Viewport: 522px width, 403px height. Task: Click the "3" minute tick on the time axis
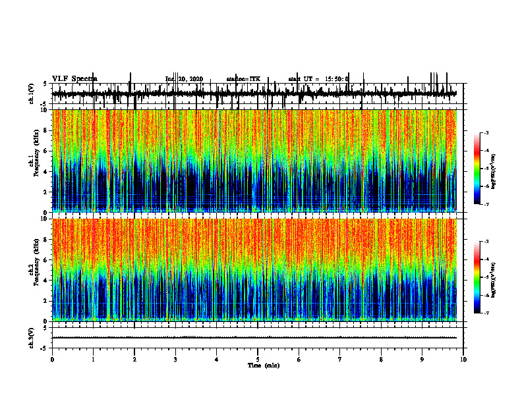click(x=175, y=360)
